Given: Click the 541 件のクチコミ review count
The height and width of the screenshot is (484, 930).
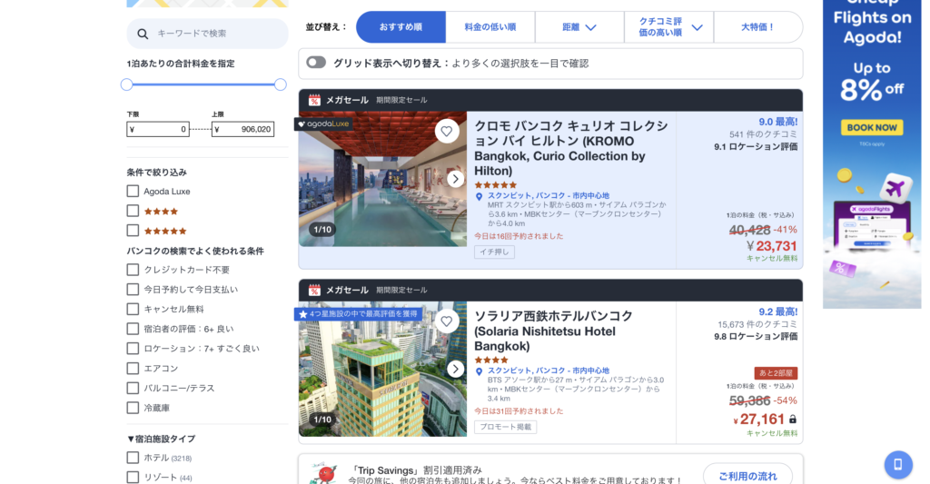Looking at the screenshot, I should tap(763, 134).
